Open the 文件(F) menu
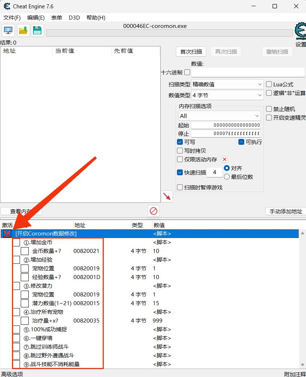The height and width of the screenshot is (377, 306). pos(12,17)
